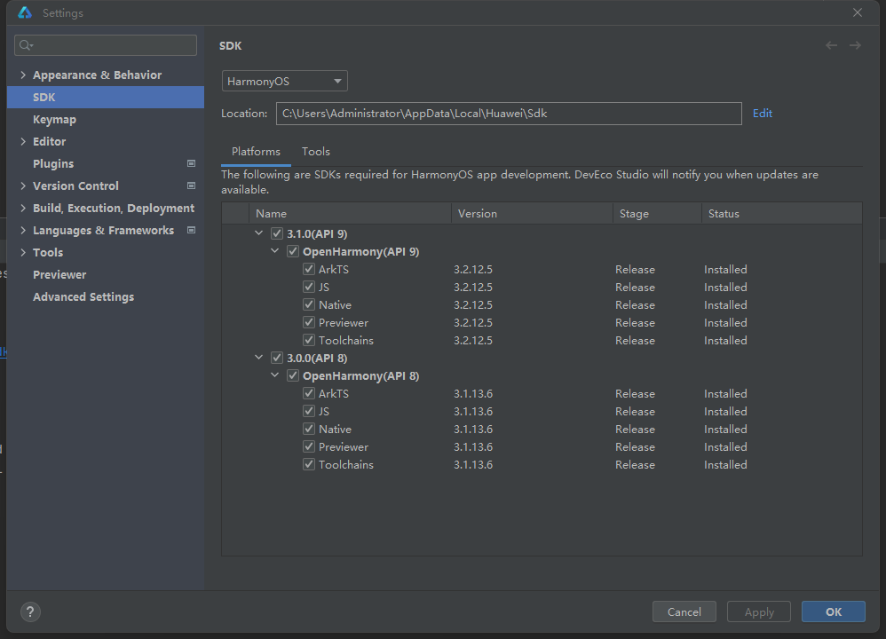Toggle Toolchains 3.2.12.5 checkbox

tap(309, 340)
